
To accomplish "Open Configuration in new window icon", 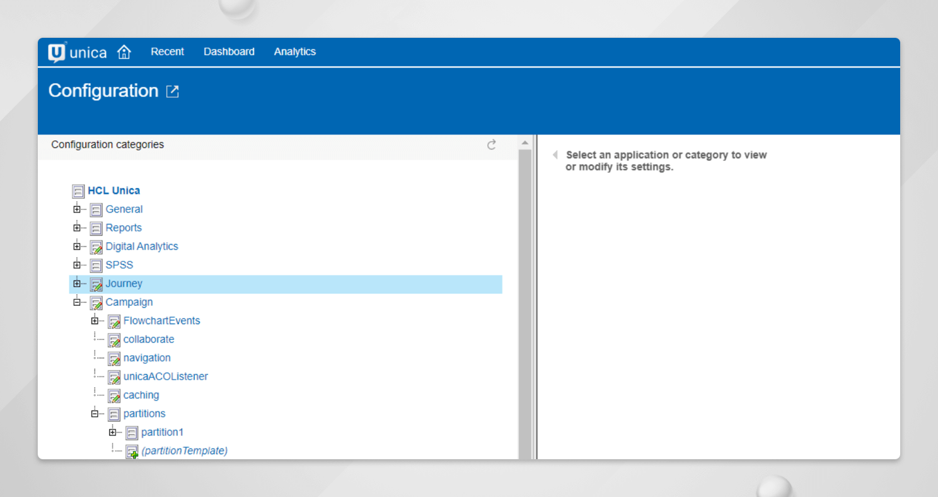I will click(x=172, y=91).
